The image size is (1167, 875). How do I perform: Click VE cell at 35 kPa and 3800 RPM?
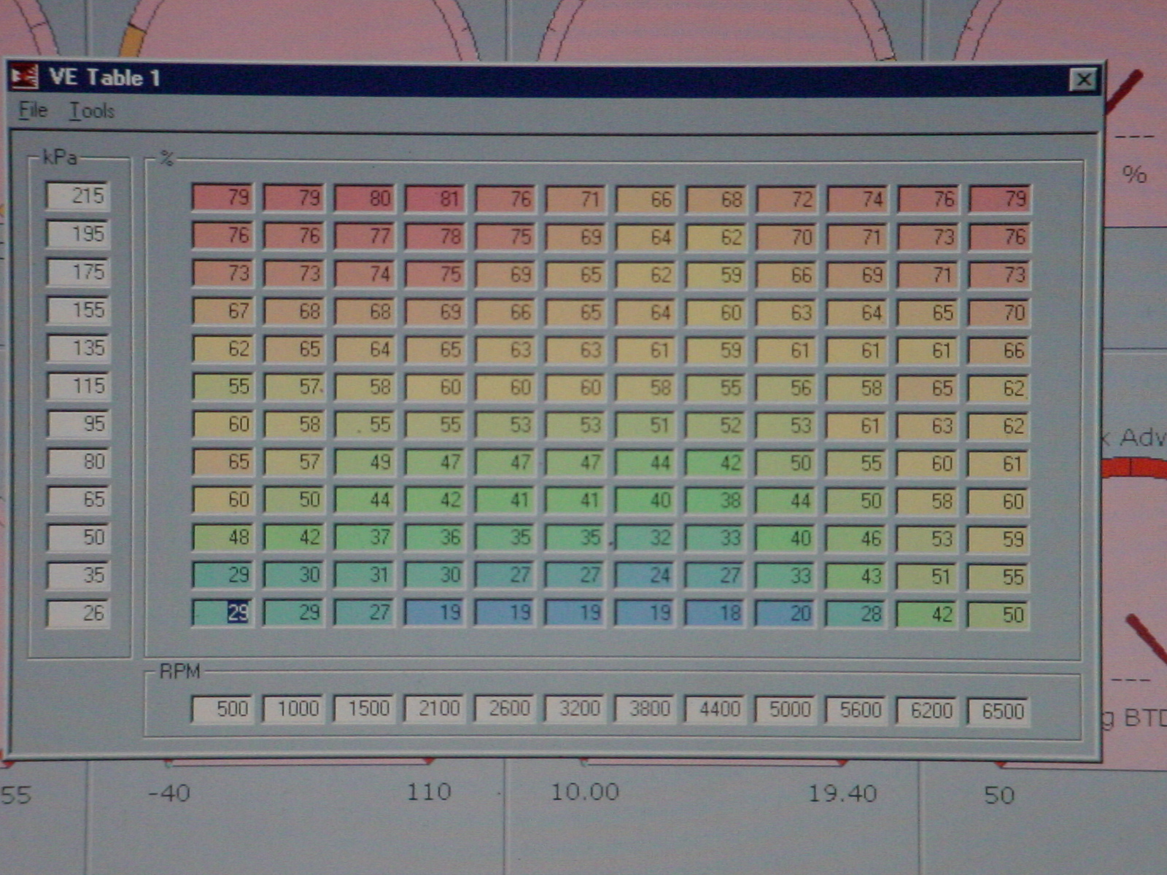click(645, 575)
